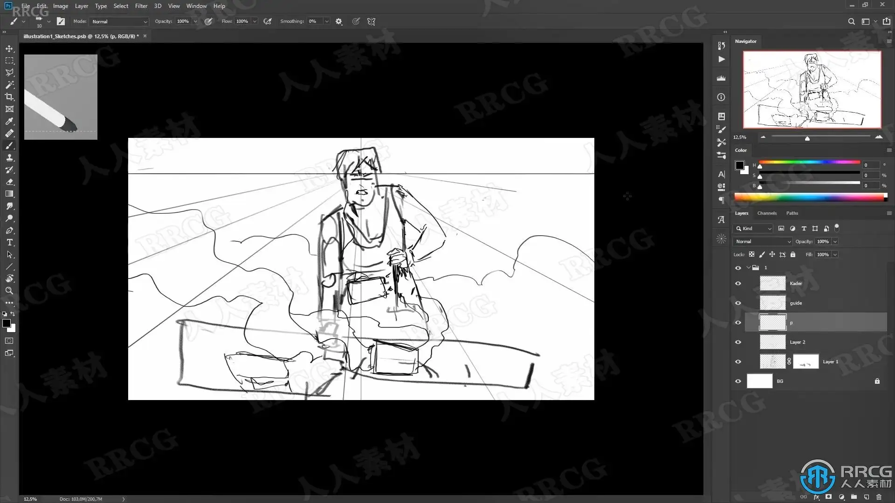This screenshot has height=503, width=895.
Task: Click the Move tool
Action: pos(9,48)
